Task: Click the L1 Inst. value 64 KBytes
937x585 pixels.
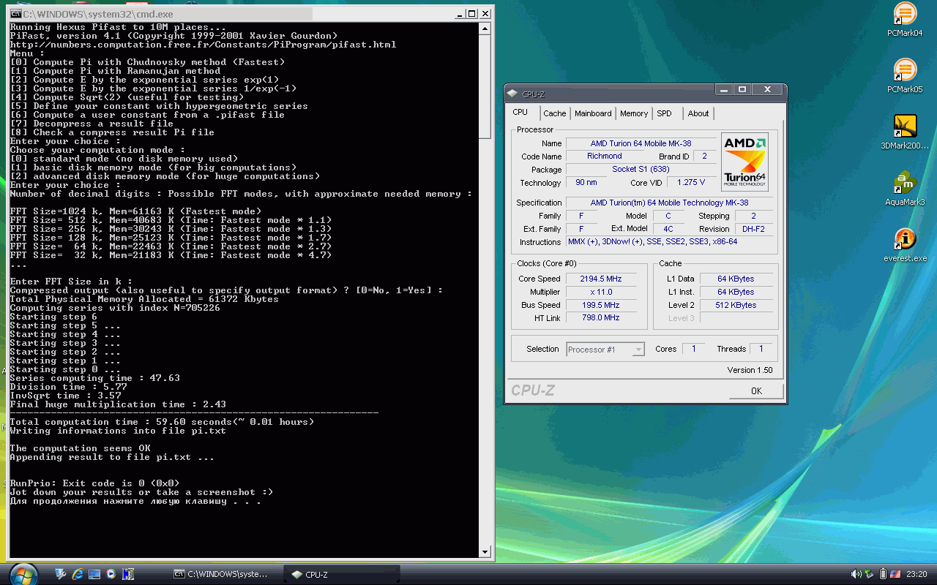Action: (736, 292)
